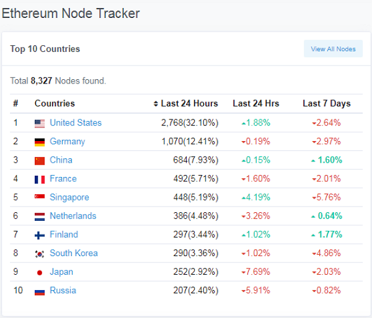
Task: Click the Last 24 Hours column header
Action: 189,103
